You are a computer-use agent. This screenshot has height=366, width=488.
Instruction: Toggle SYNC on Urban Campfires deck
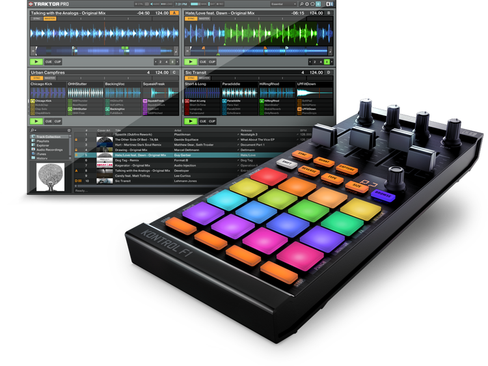(36, 78)
